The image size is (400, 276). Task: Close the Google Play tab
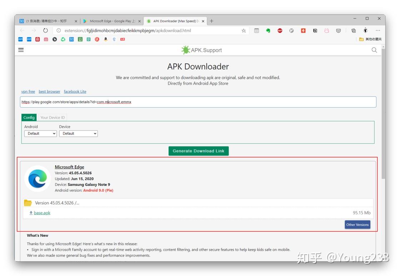(140, 21)
